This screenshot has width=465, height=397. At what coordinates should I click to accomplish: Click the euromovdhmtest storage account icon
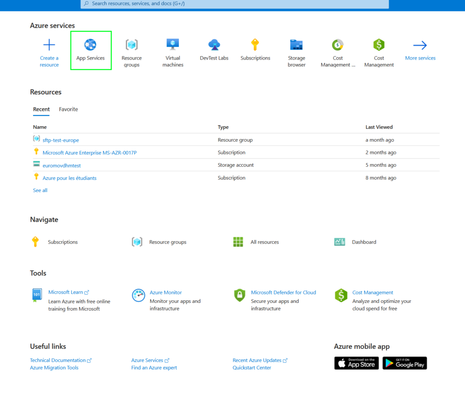[x=36, y=164]
